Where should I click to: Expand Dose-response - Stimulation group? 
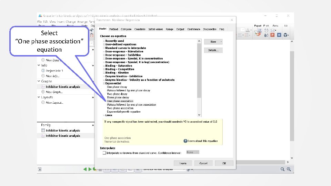coord(104,51)
